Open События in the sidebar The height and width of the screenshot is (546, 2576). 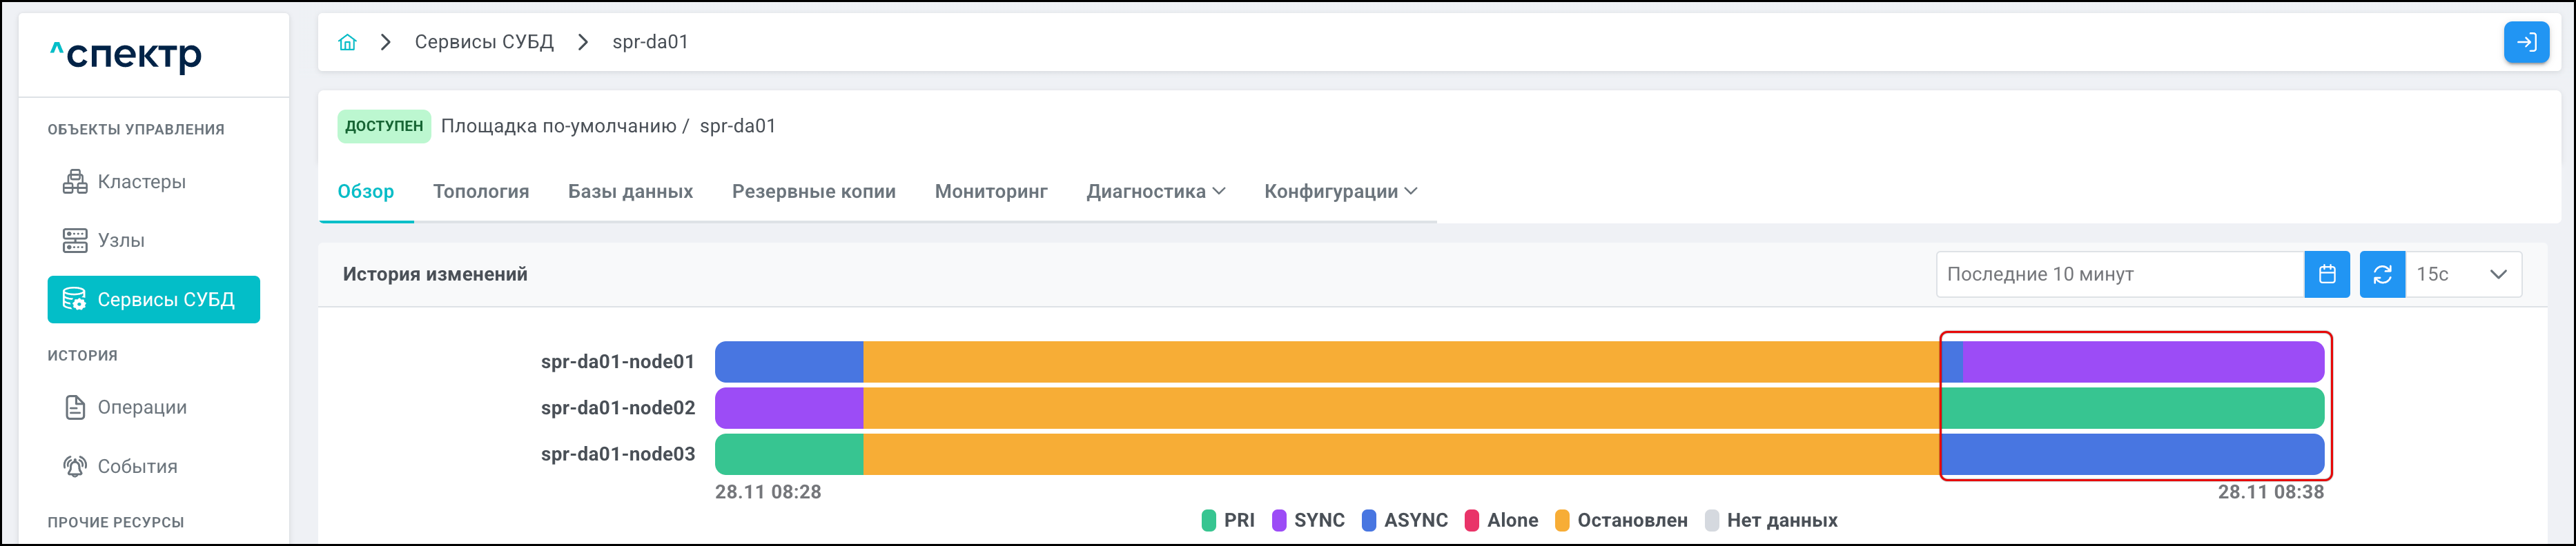(137, 466)
